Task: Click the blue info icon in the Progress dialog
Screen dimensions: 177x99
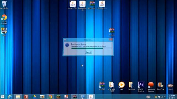Action: [x=67, y=45]
